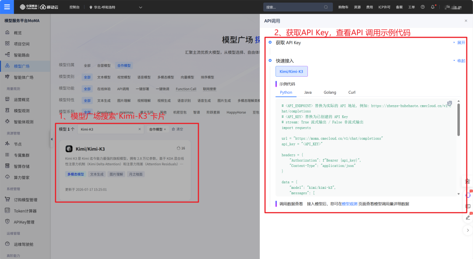
Task: Click the APIKey管理 shield icon in sidebar
Action: pos(7,222)
